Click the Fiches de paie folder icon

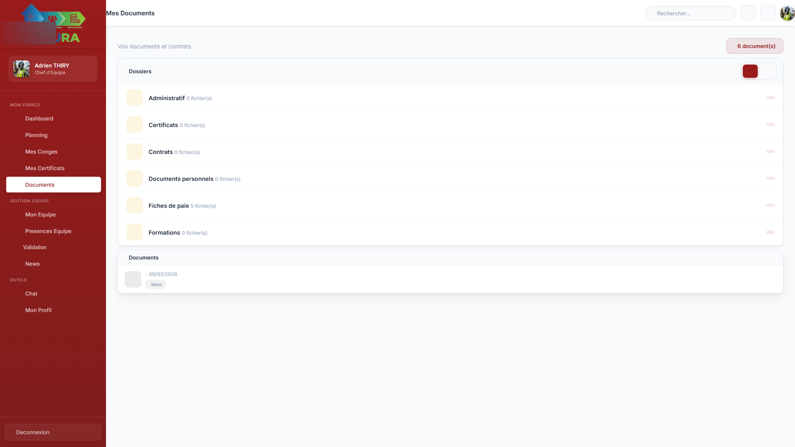click(x=135, y=205)
